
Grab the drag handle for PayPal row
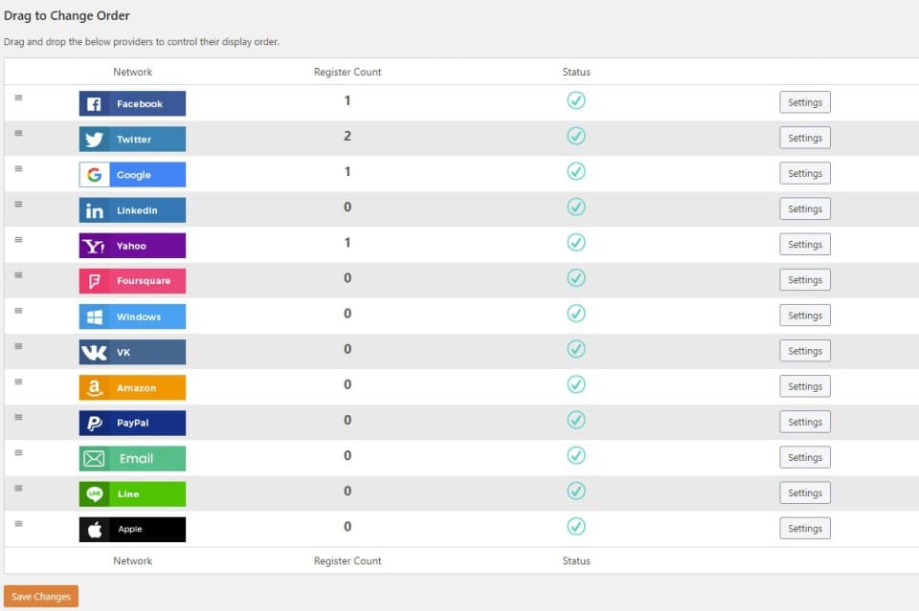[19, 417]
